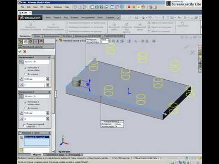The height and width of the screenshot is (164, 219).
Task: Switch to the 'DimXpert' ribbon tab
Action: point(67,36)
